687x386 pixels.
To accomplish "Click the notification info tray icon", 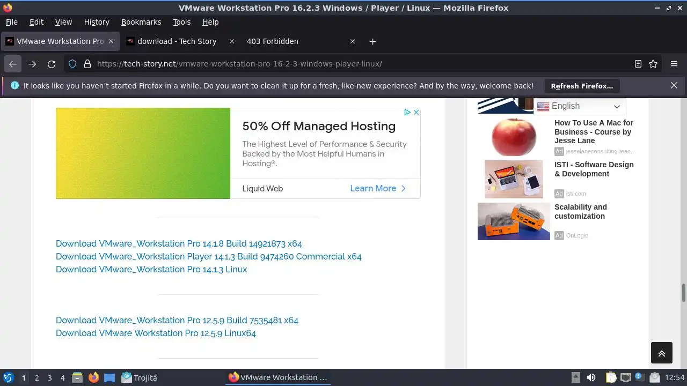I will point(639,377).
